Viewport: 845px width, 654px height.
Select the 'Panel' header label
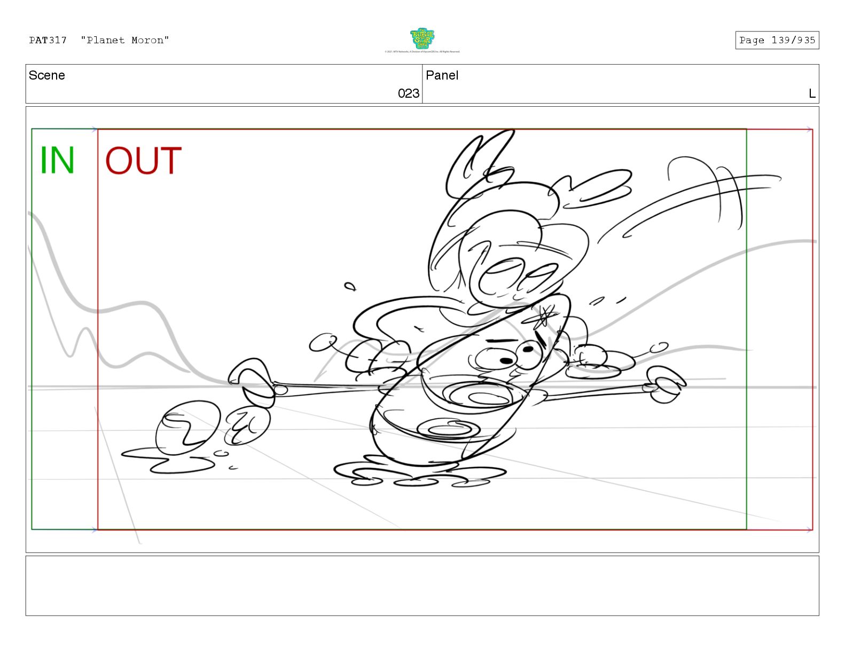442,75
